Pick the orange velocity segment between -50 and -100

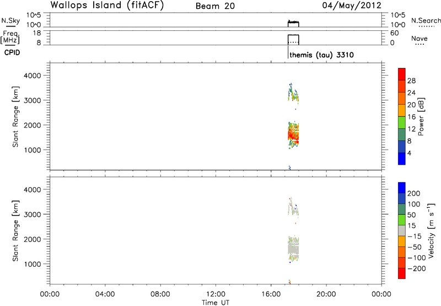[402, 252]
